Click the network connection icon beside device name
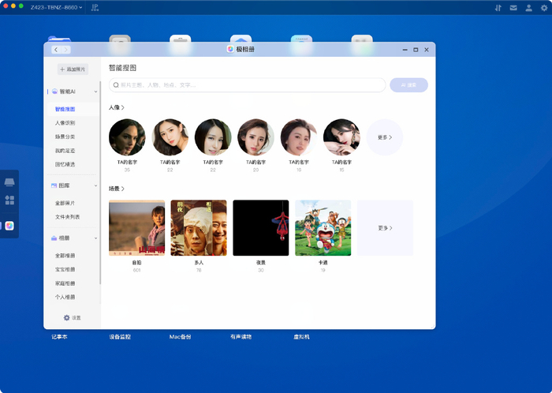This screenshot has height=393, width=552. [95, 7]
